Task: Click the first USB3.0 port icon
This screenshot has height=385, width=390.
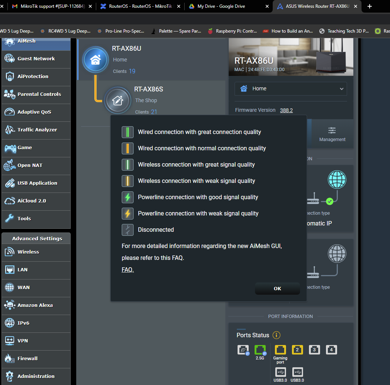Action: pyautogui.click(x=280, y=372)
